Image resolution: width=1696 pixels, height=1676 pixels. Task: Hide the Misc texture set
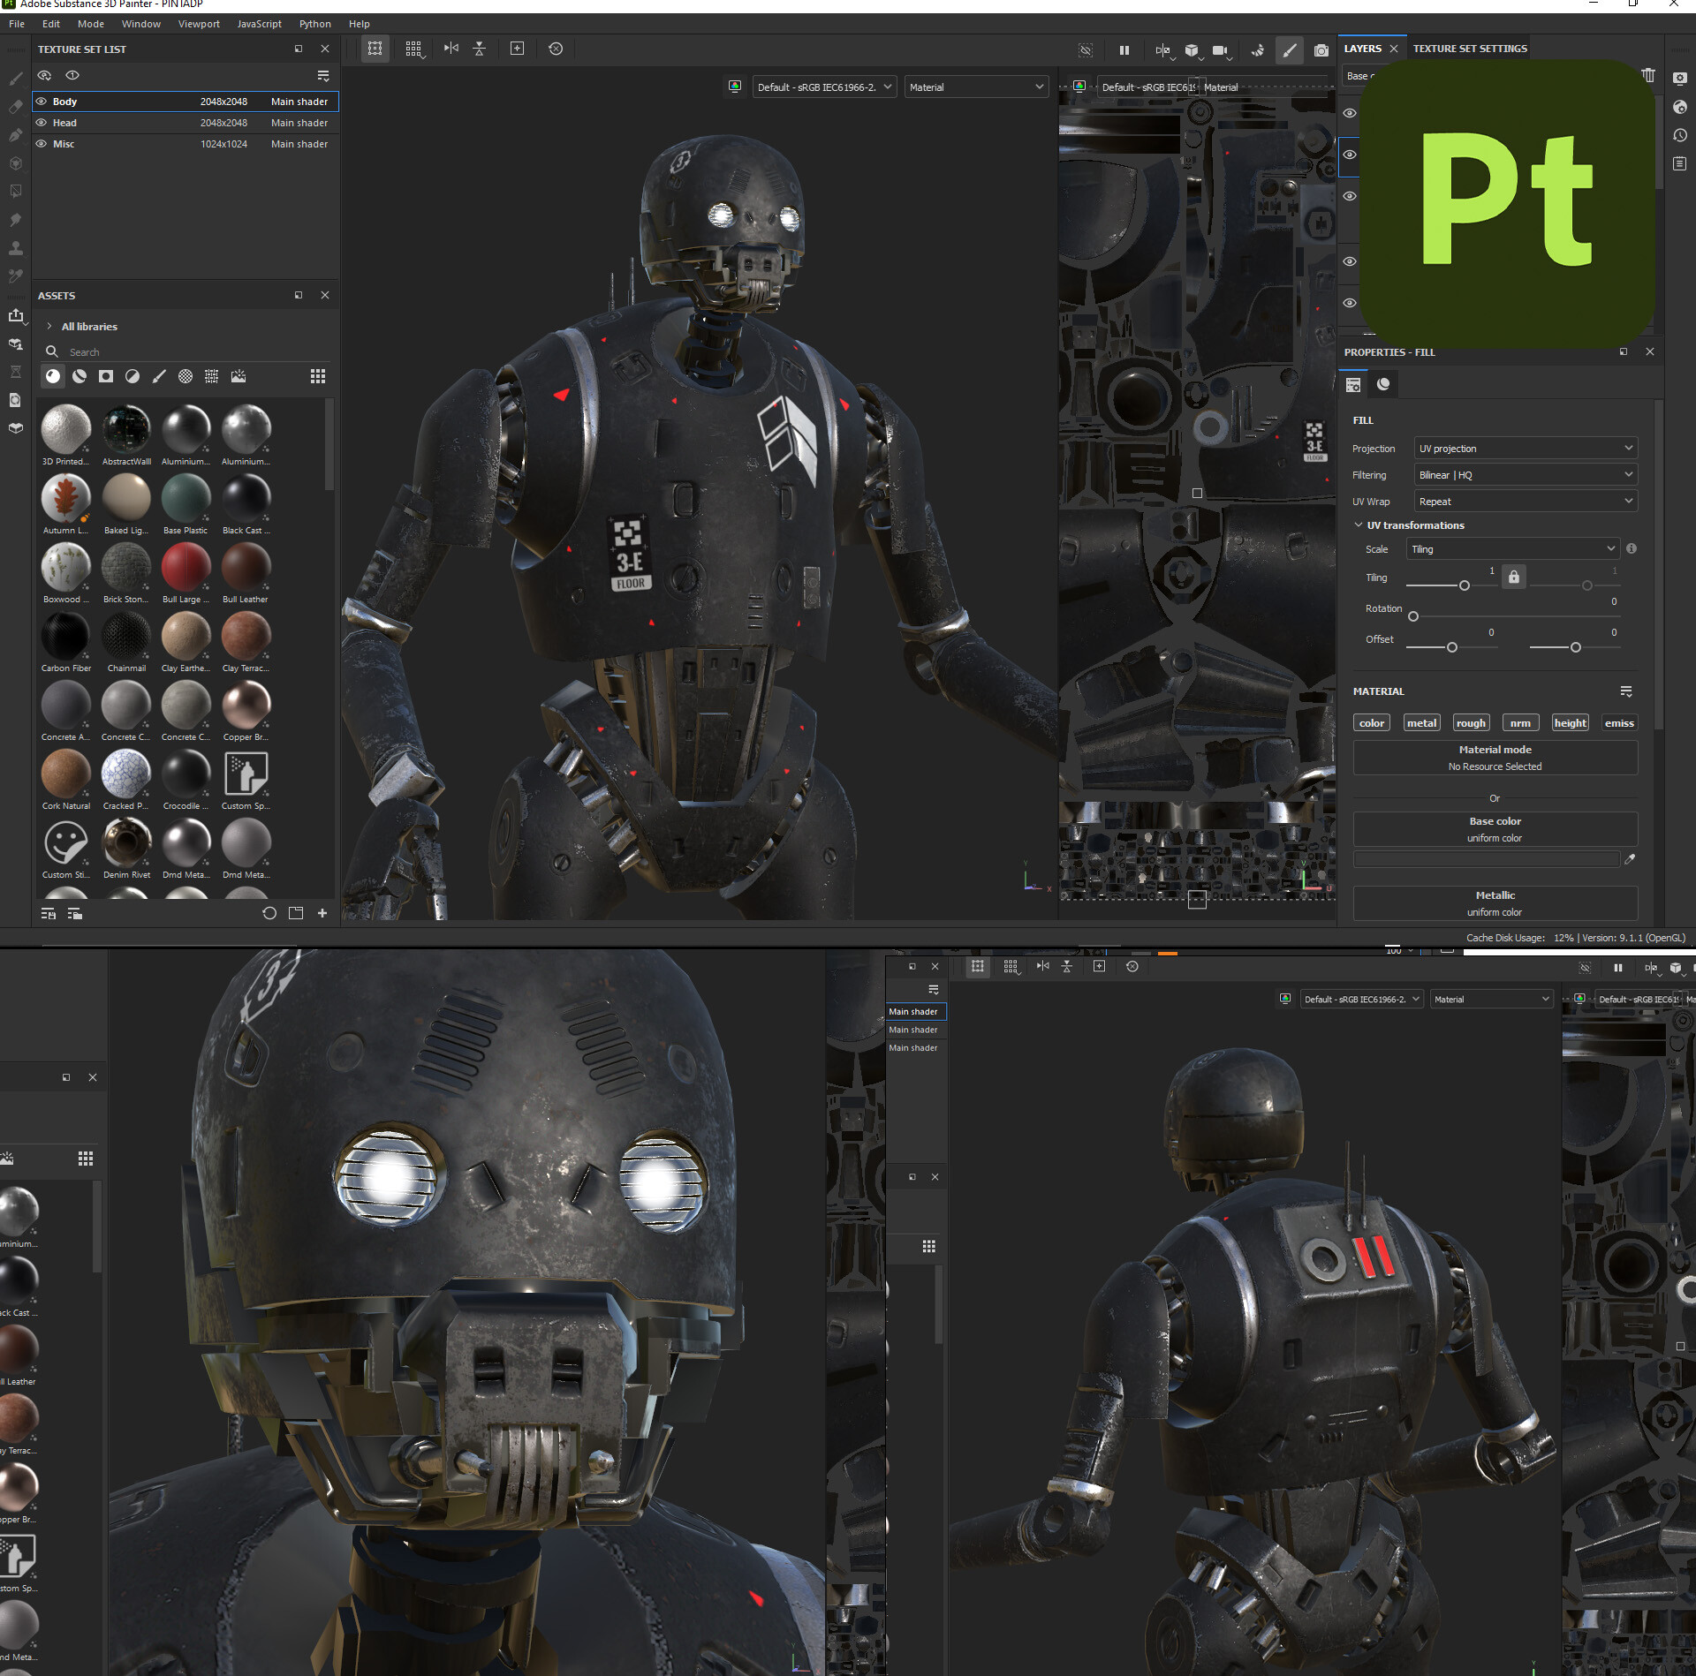[42, 144]
